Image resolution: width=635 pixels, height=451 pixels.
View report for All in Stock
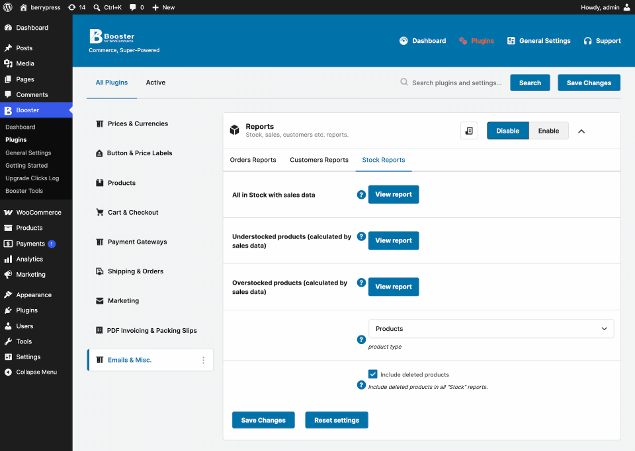point(393,194)
